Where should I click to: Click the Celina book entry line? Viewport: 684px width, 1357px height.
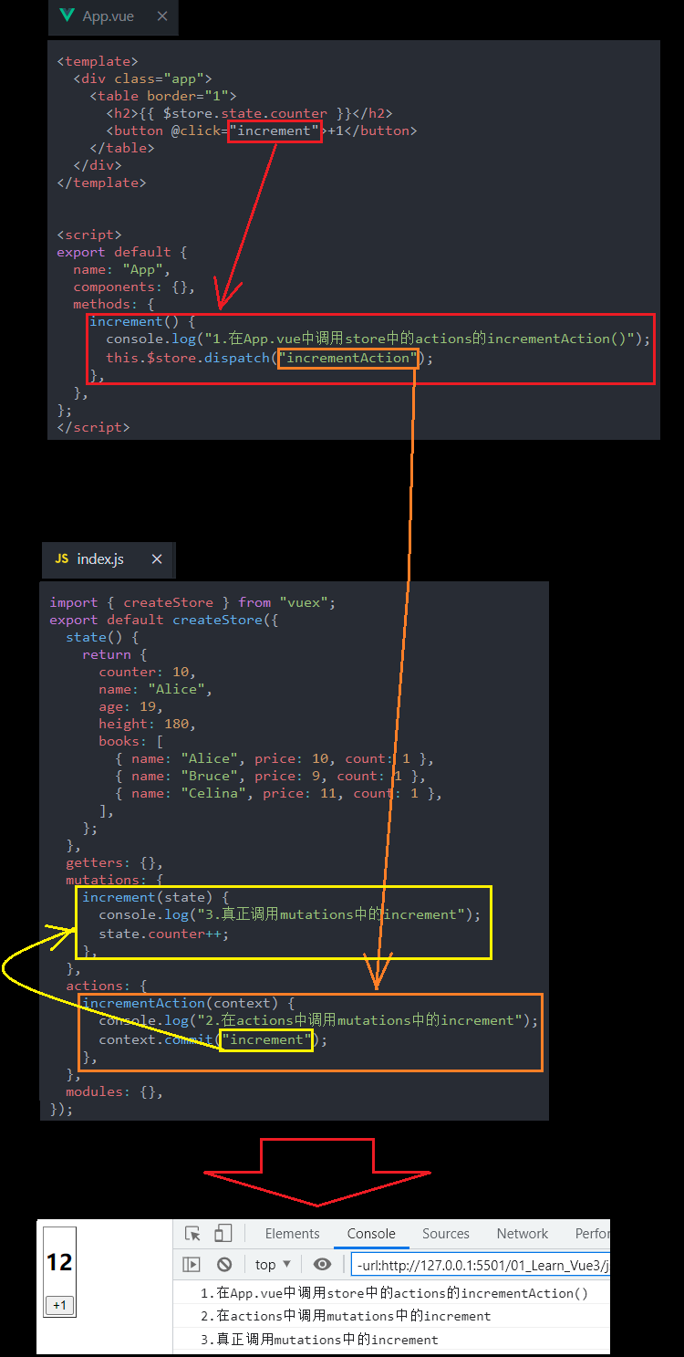point(279,793)
